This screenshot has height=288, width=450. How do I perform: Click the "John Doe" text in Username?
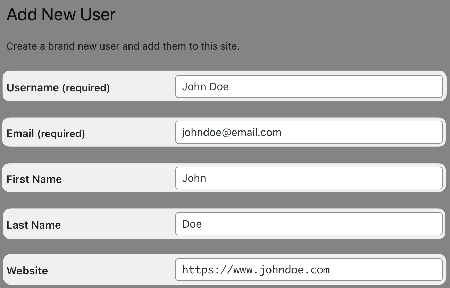point(205,86)
